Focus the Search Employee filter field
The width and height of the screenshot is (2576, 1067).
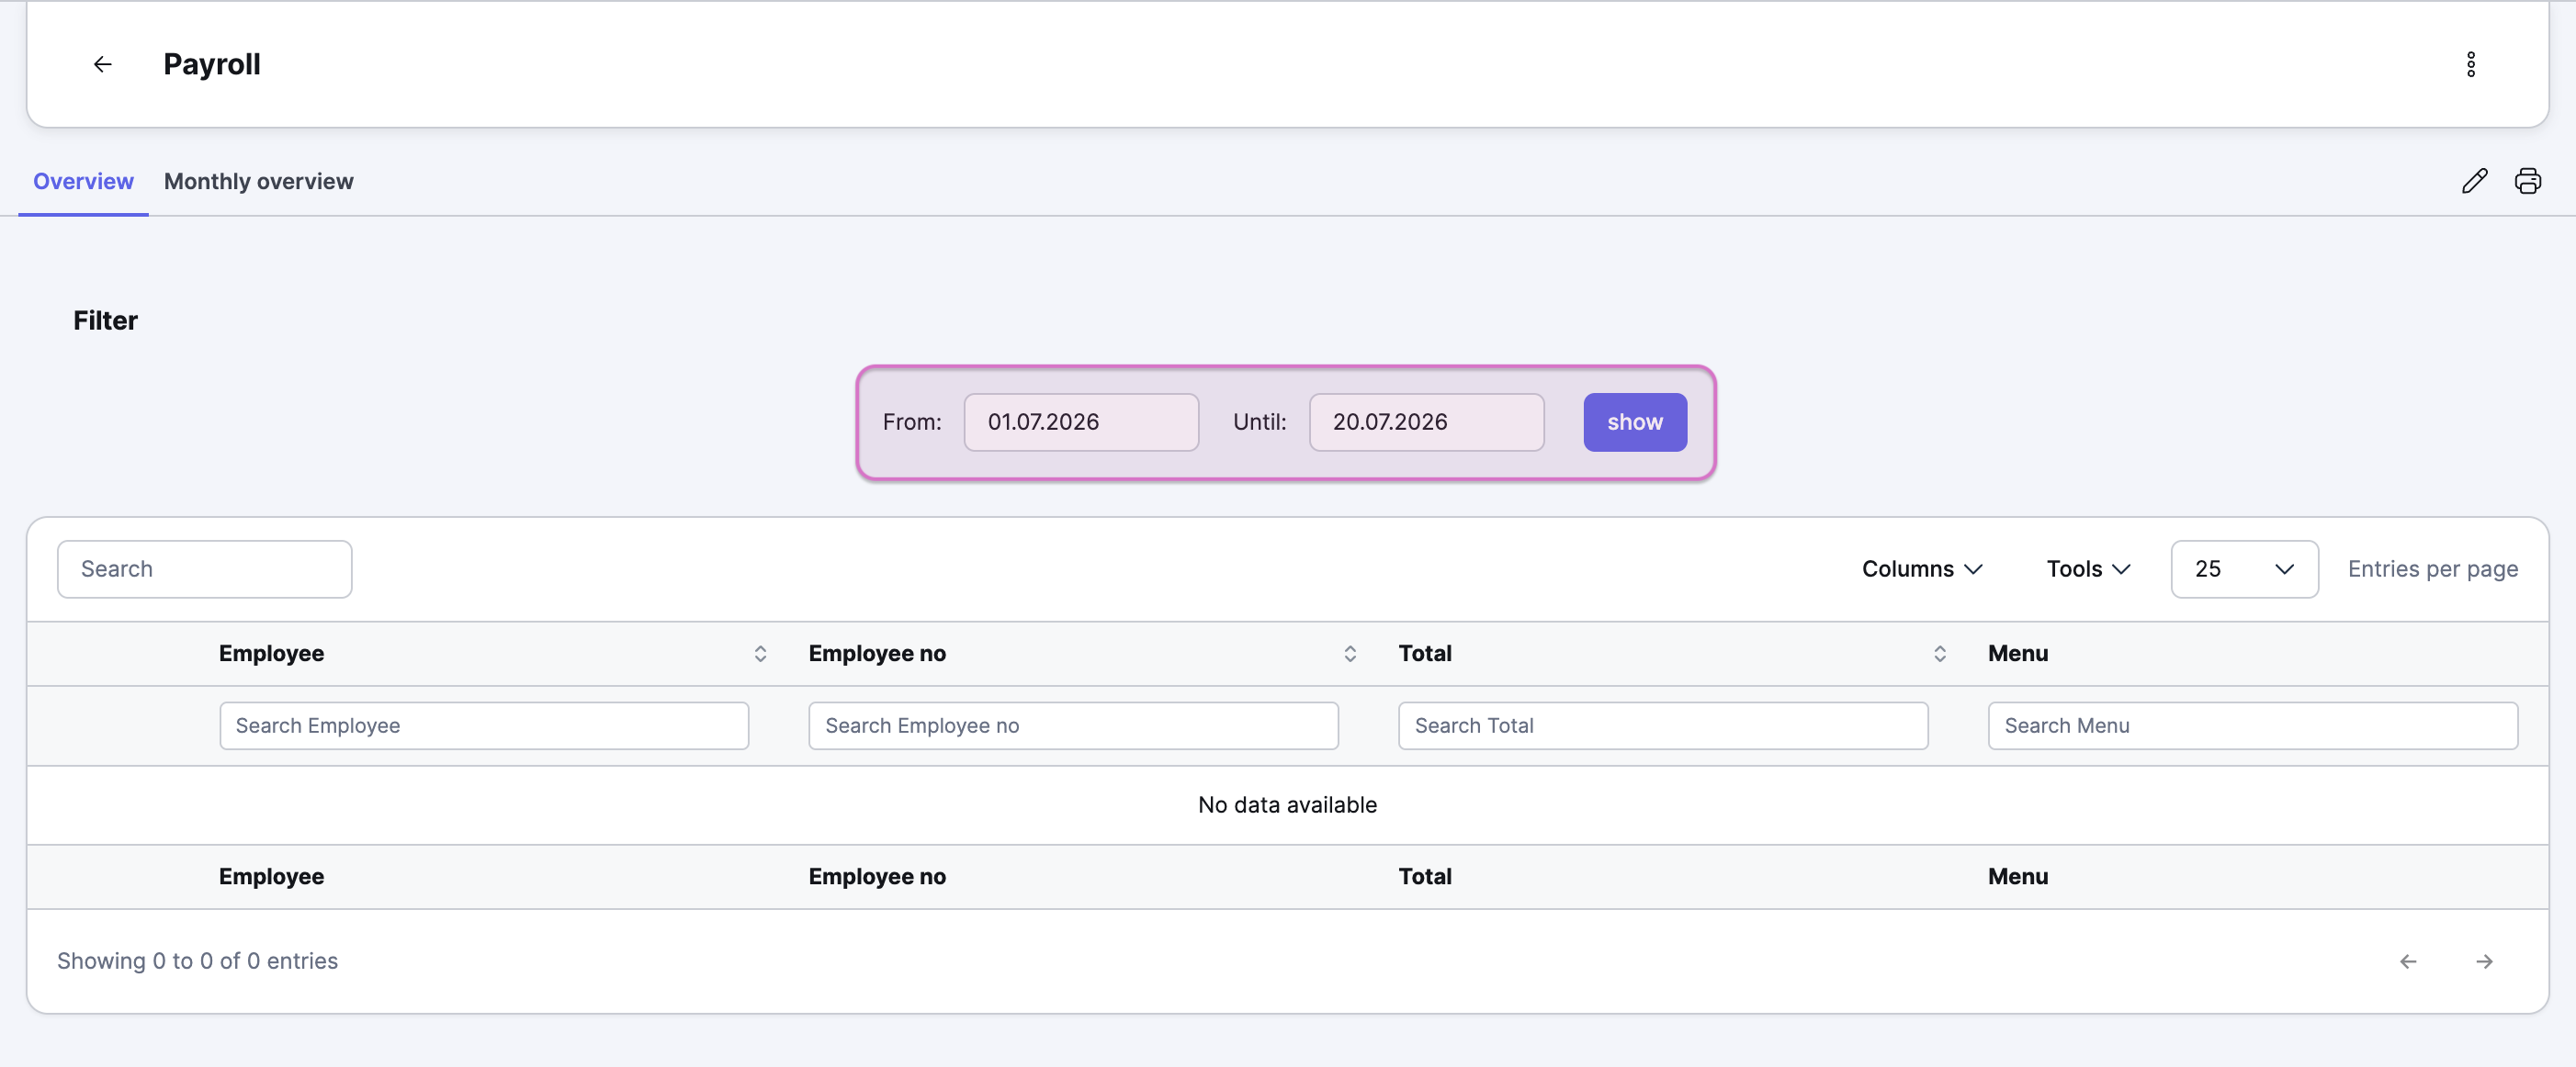click(x=484, y=726)
